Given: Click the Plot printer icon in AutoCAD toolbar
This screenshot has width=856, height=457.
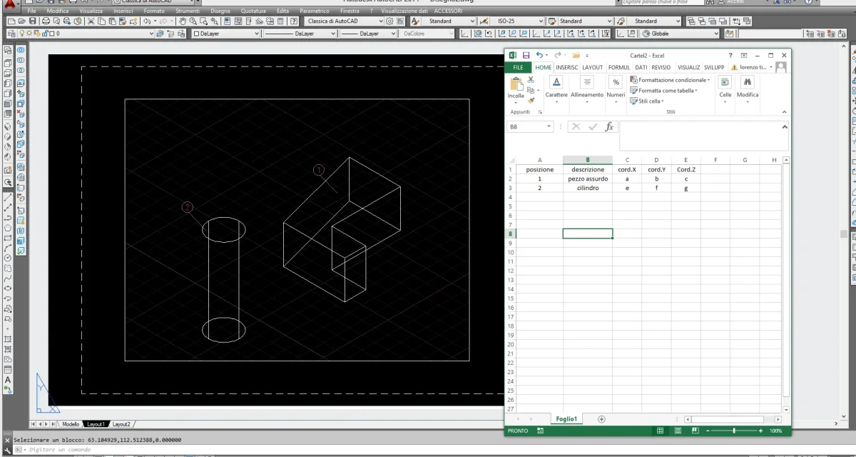Looking at the screenshot, I should coord(46,21).
